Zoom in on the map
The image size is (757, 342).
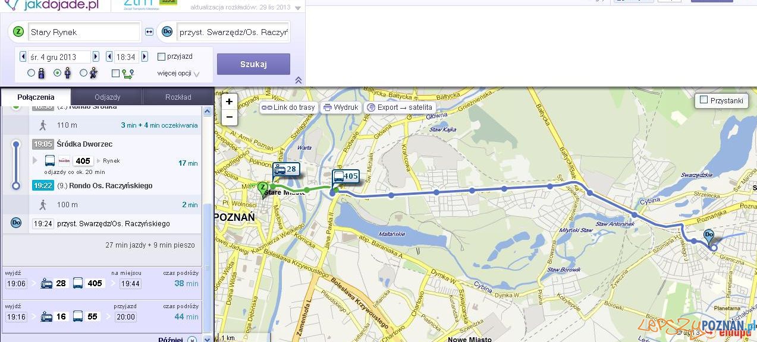pyautogui.click(x=229, y=102)
